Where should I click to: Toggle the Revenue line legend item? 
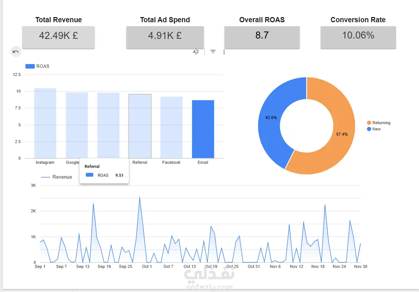click(x=57, y=177)
